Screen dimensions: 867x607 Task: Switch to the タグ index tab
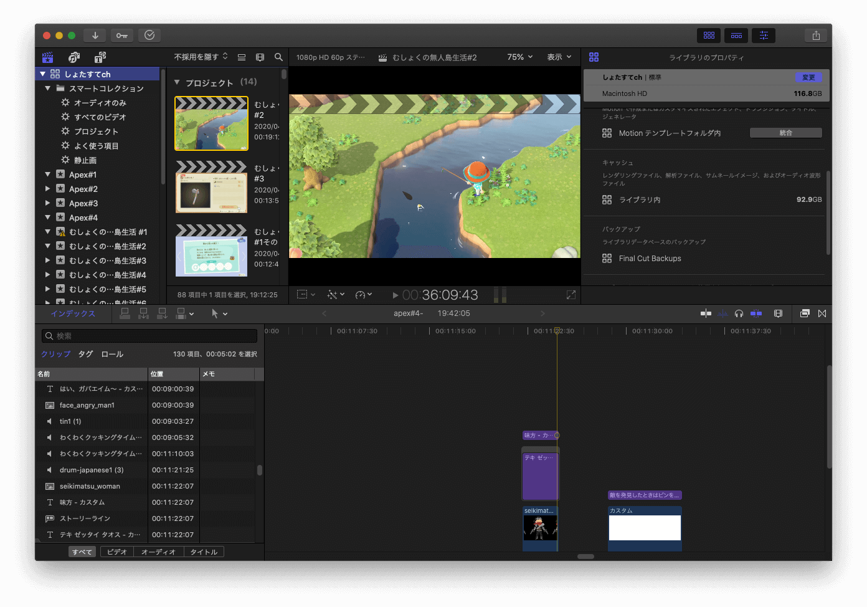click(x=85, y=354)
